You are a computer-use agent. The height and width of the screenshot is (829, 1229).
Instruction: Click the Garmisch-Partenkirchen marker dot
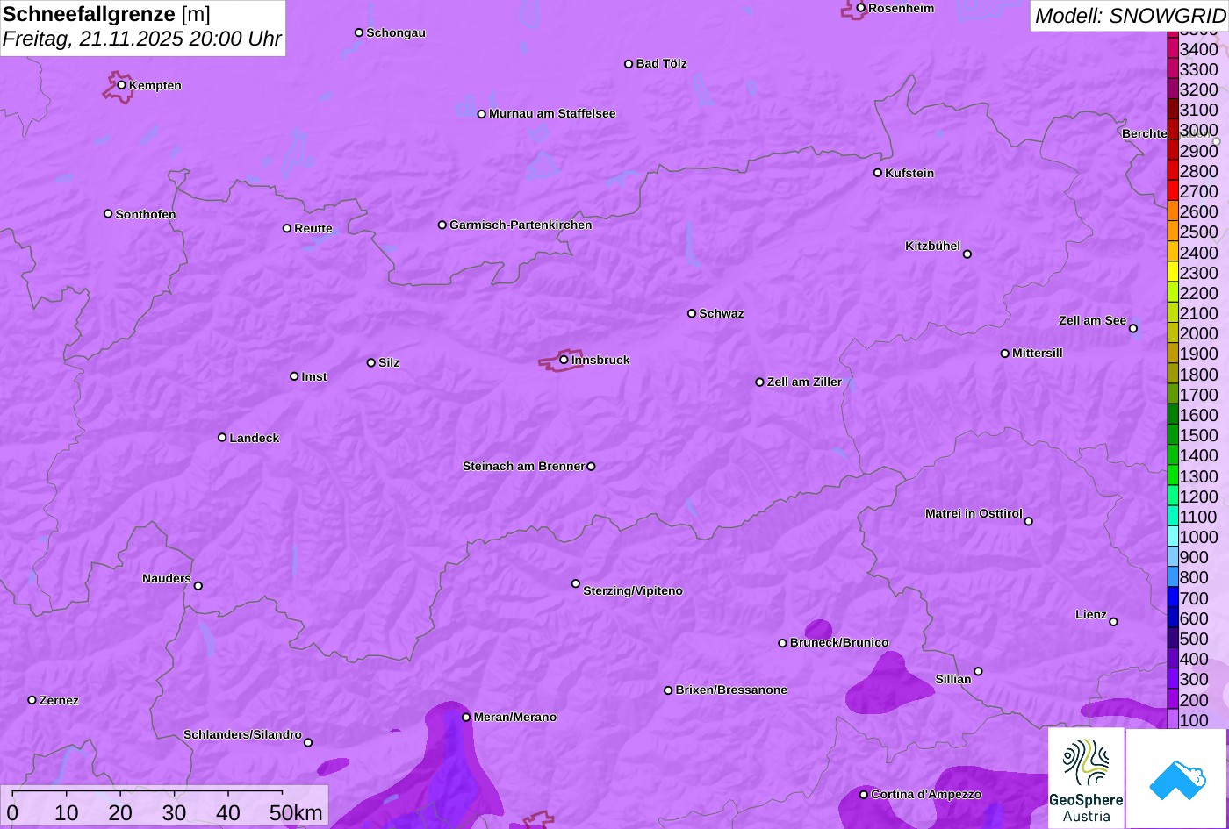[x=442, y=225]
